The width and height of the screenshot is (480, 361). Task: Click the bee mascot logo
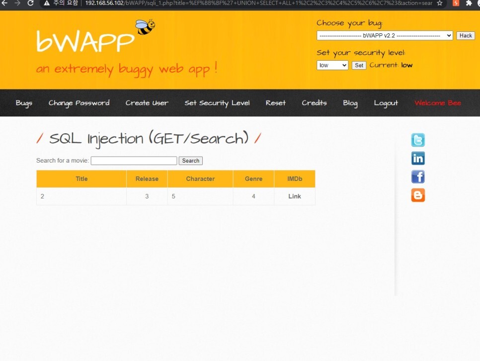click(x=145, y=27)
